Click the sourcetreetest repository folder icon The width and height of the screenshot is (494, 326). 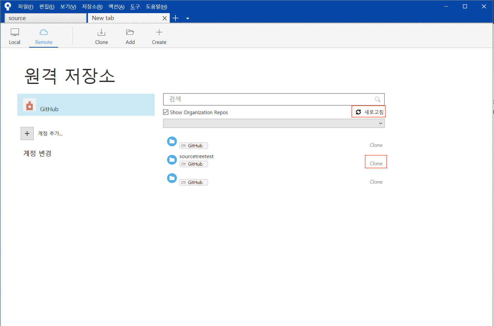tap(172, 160)
